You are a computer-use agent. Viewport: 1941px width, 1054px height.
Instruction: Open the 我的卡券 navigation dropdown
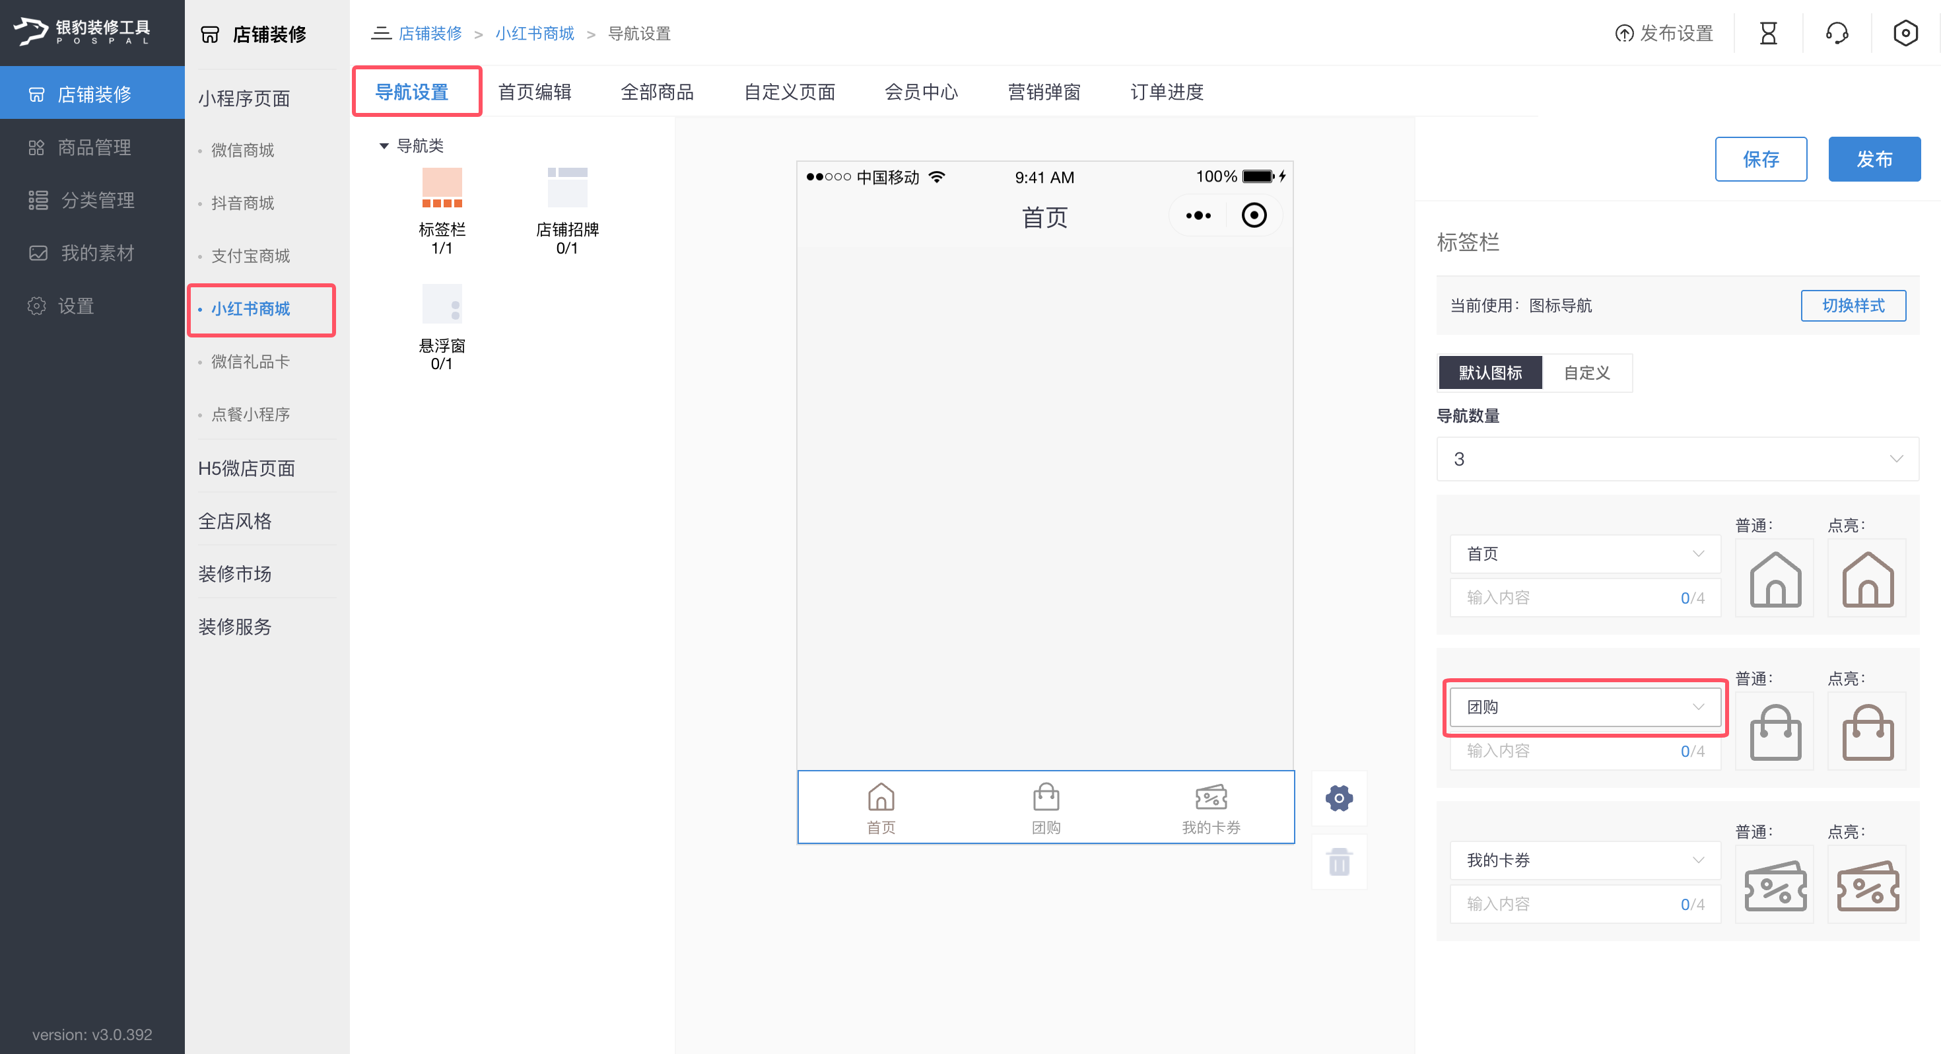point(1584,861)
